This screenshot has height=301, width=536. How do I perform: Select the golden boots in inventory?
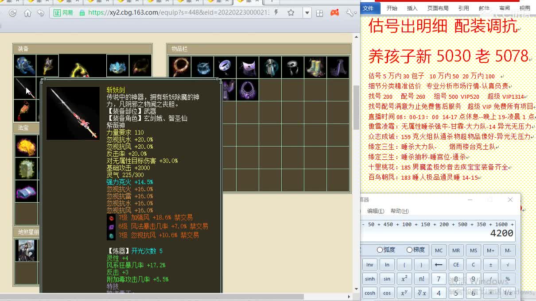315,67
